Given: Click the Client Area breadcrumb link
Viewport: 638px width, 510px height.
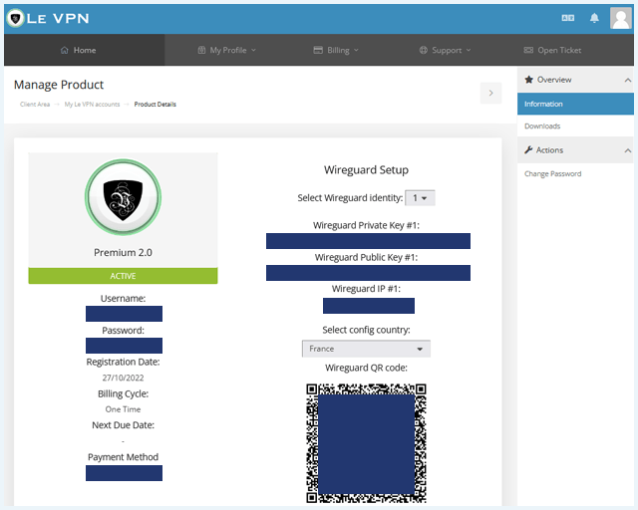Looking at the screenshot, I should tap(35, 105).
